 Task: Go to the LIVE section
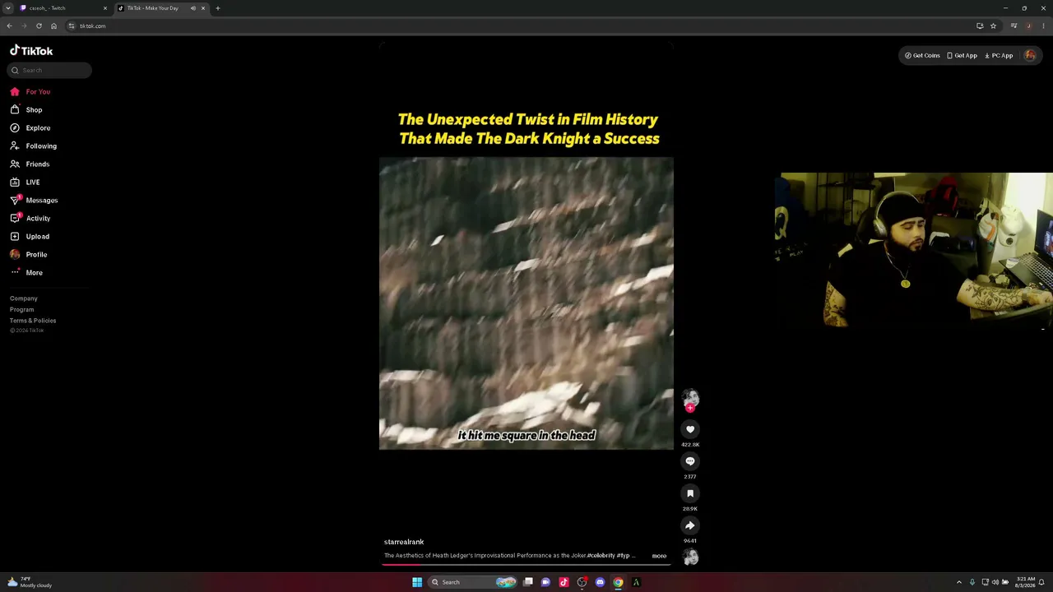[x=25, y=183]
